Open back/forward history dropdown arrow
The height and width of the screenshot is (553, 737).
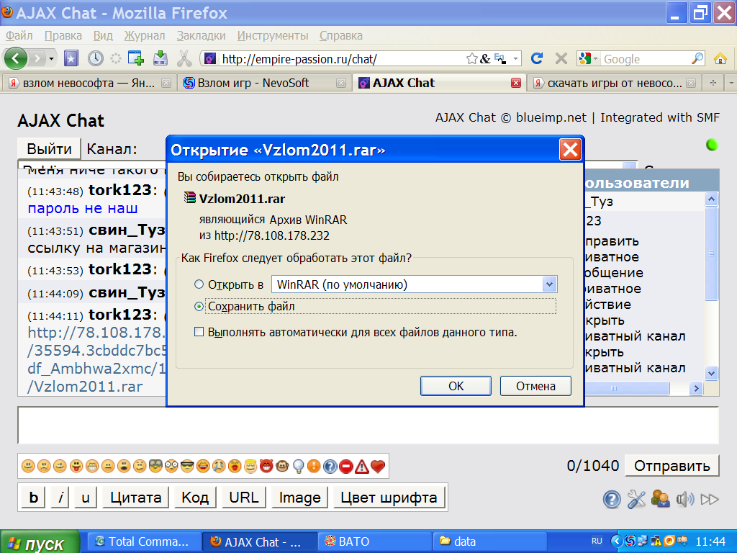pyautogui.click(x=51, y=59)
